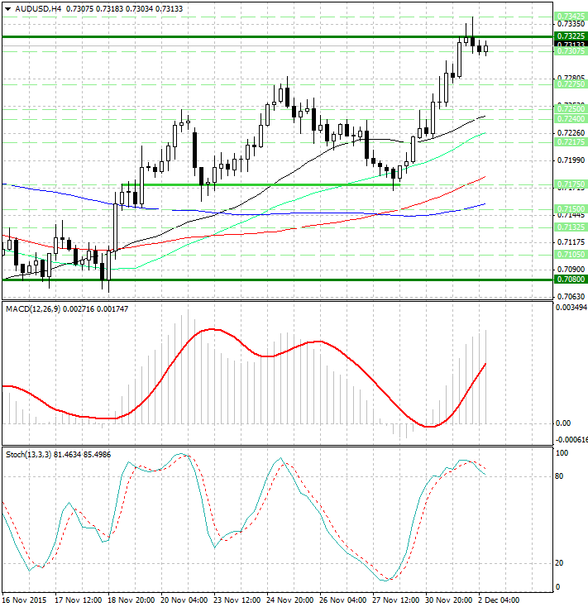Click the 17 Nov 12:00 time label
This screenshot has height=607, width=588.
click(x=78, y=600)
